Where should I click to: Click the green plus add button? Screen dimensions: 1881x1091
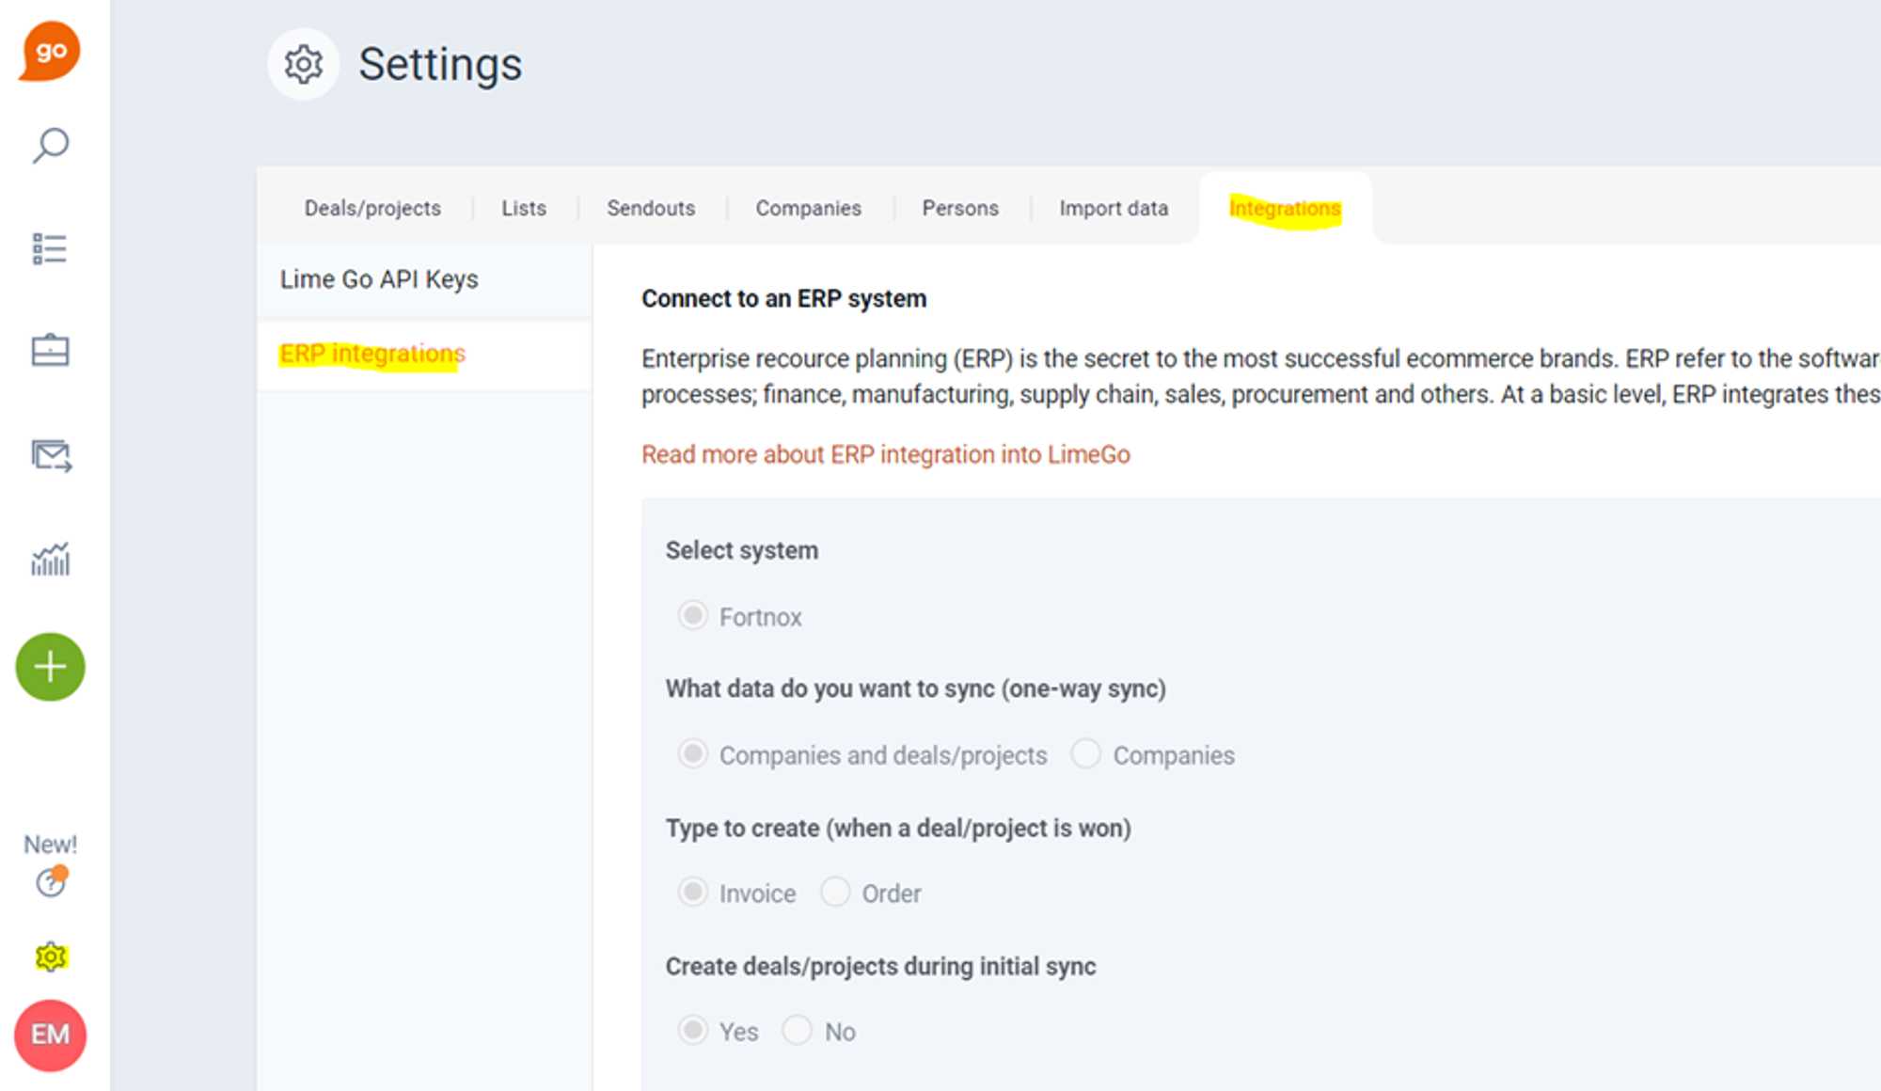(51, 667)
